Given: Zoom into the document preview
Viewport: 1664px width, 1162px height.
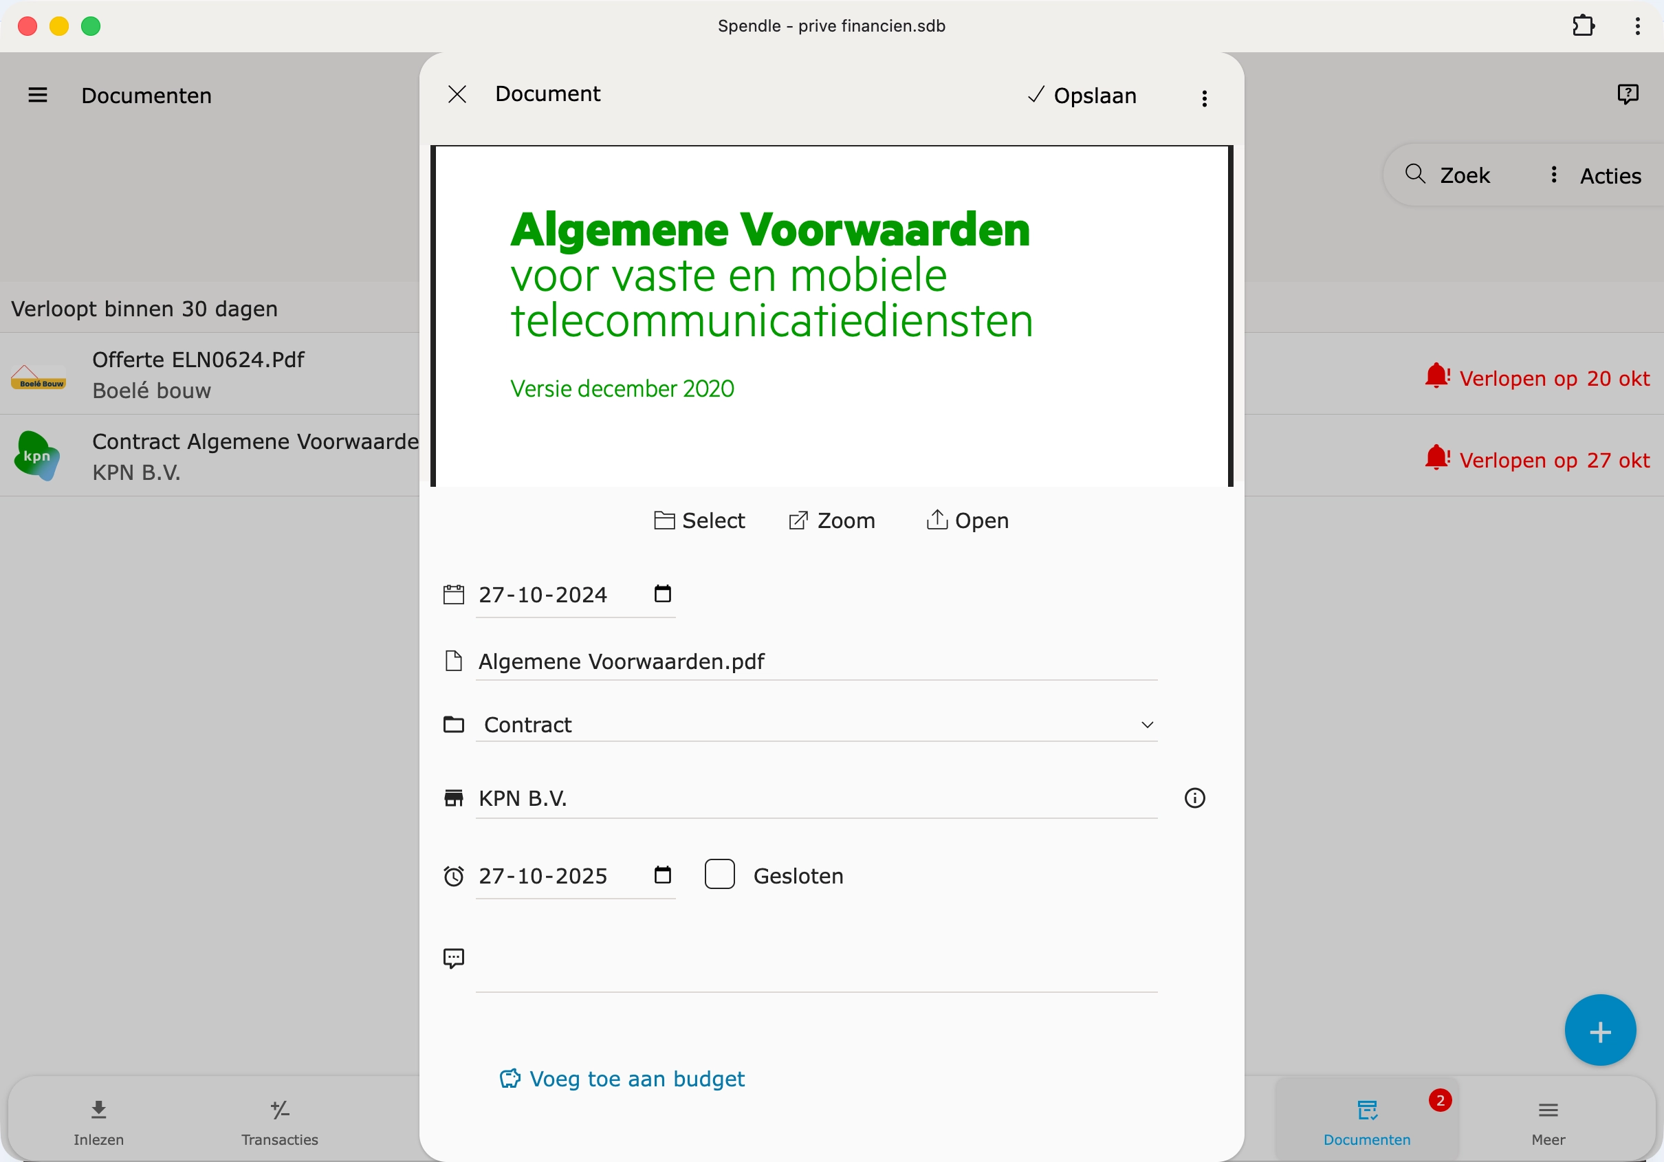Looking at the screenshot, I should [x=832, y=520].
